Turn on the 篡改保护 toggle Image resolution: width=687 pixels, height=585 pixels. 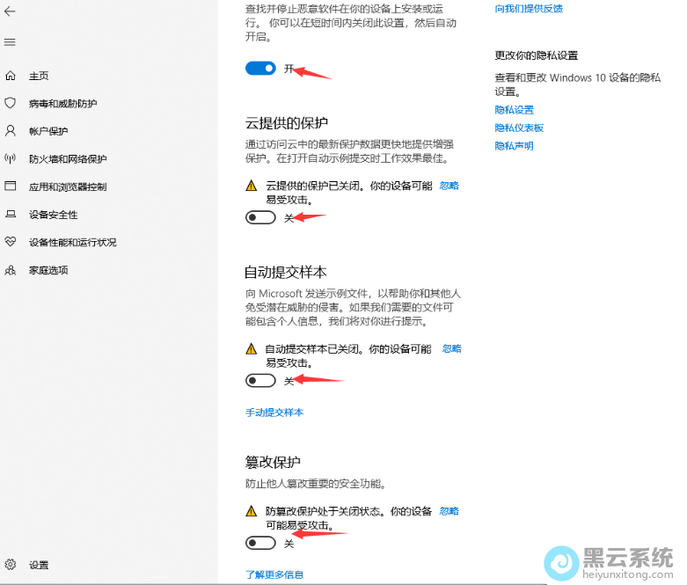tap(260, 544)
